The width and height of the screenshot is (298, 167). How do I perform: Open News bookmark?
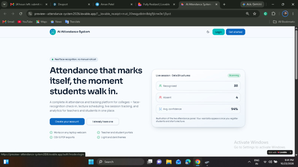[56, 22]
